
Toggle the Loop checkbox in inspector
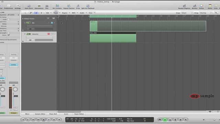click(9, 19)
